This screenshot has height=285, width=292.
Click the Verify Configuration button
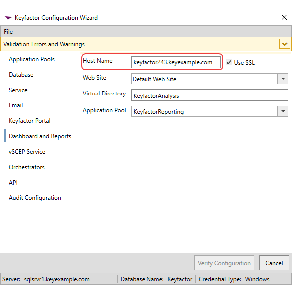[224, 263]
